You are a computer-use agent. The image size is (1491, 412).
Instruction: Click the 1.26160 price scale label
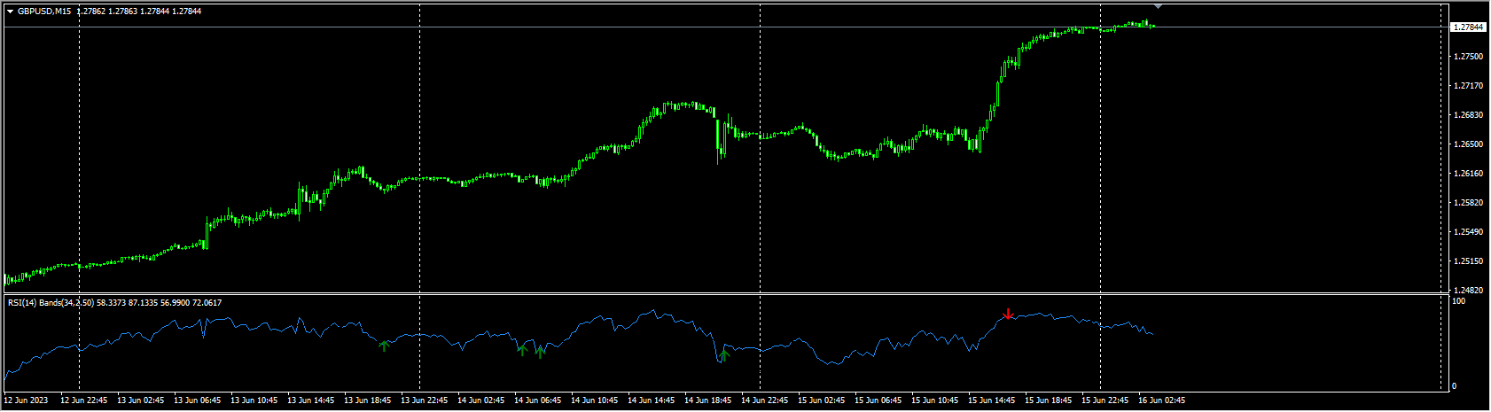pyautogui.click(x=1468, y=174)
